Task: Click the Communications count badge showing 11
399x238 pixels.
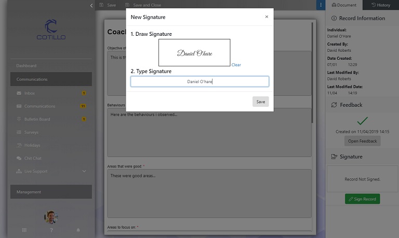Action: tap(83, 106)
